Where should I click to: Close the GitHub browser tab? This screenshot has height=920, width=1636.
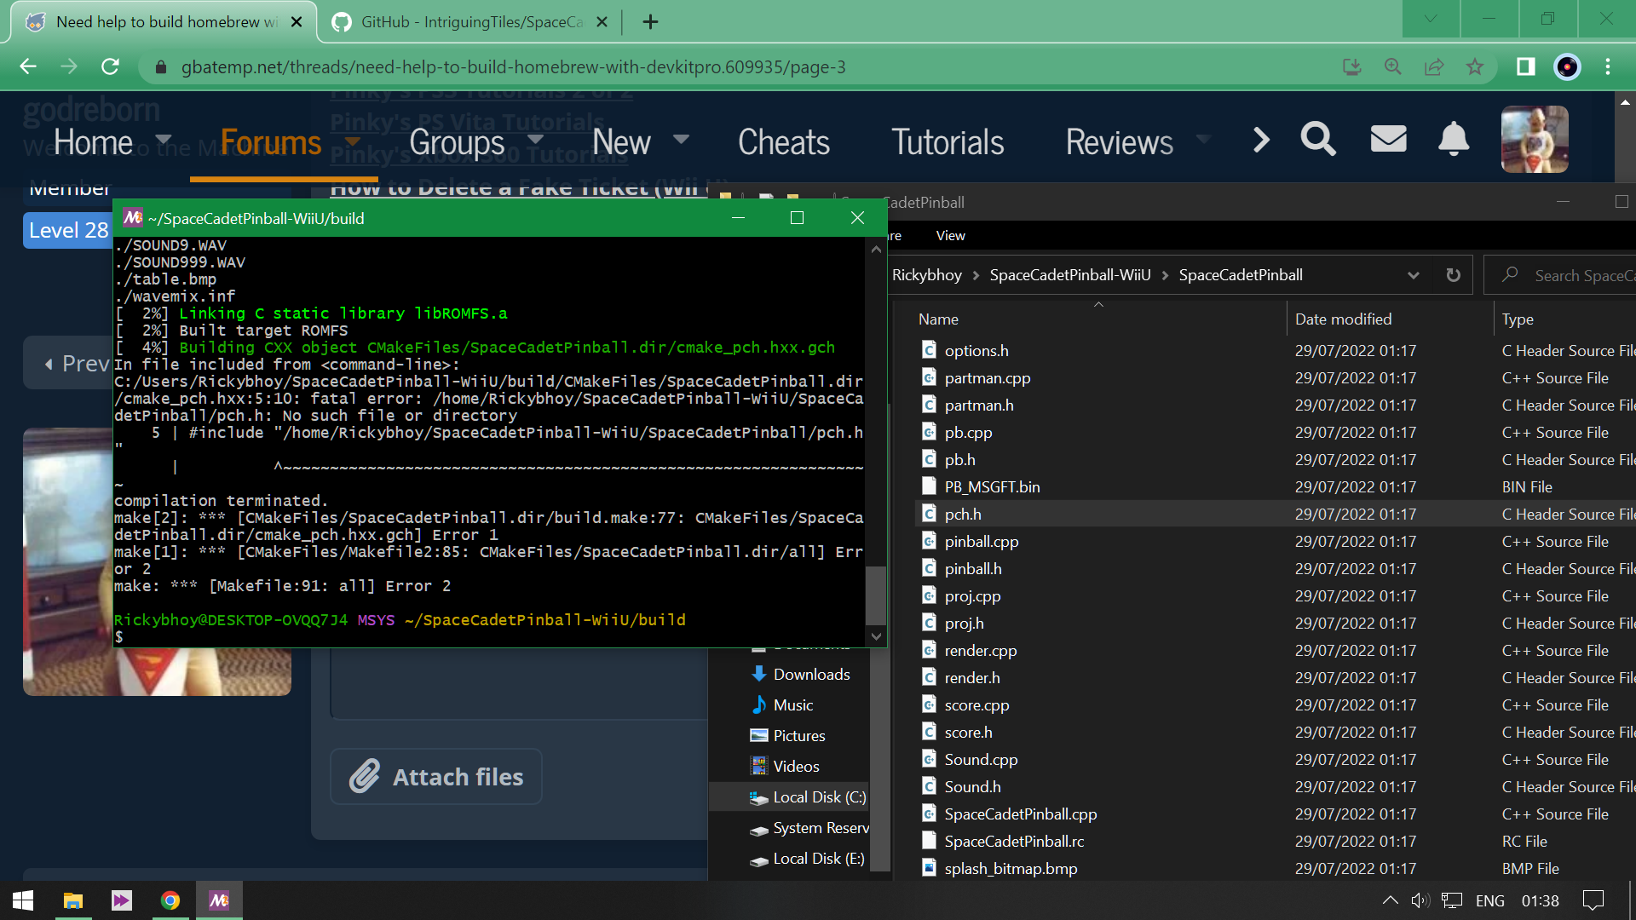pyautogui.click(x=602, y=22)
